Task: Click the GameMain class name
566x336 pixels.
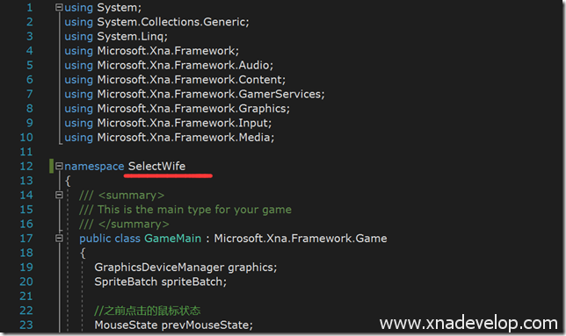Action: [x=172, y=239]
